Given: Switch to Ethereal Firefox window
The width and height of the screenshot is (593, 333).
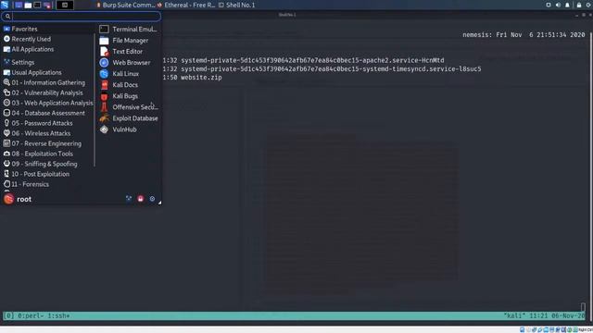Looking at the screenshot, I should pyautogui.click(x=186, y=6).
